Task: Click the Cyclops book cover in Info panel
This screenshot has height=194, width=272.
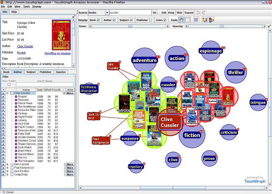Action: click(61, 35)
